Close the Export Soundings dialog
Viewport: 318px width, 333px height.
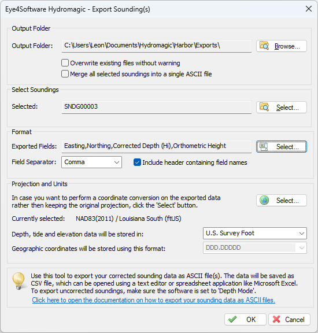pos(308,9)
